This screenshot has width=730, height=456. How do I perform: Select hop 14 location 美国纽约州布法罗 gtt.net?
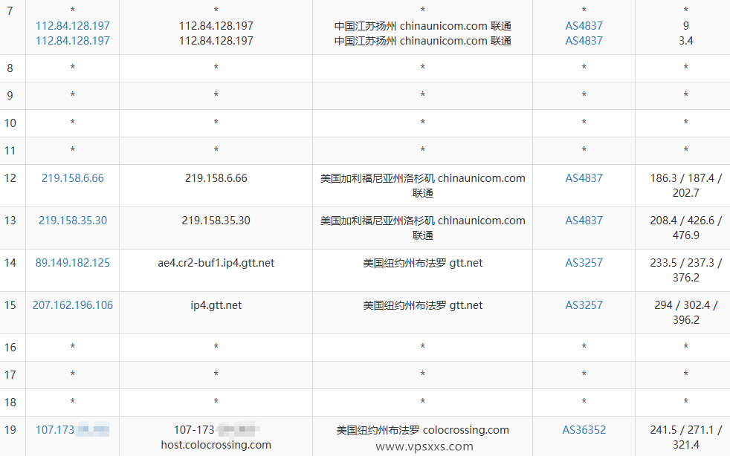(423, 263)
